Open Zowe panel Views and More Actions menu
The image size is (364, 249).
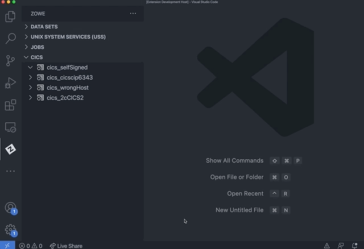click(133, 13)
